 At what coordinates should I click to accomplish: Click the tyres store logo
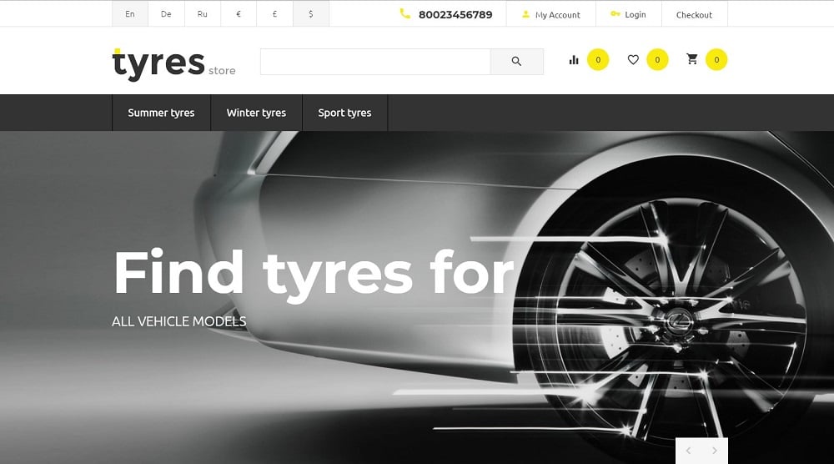(x=174, y=64)
